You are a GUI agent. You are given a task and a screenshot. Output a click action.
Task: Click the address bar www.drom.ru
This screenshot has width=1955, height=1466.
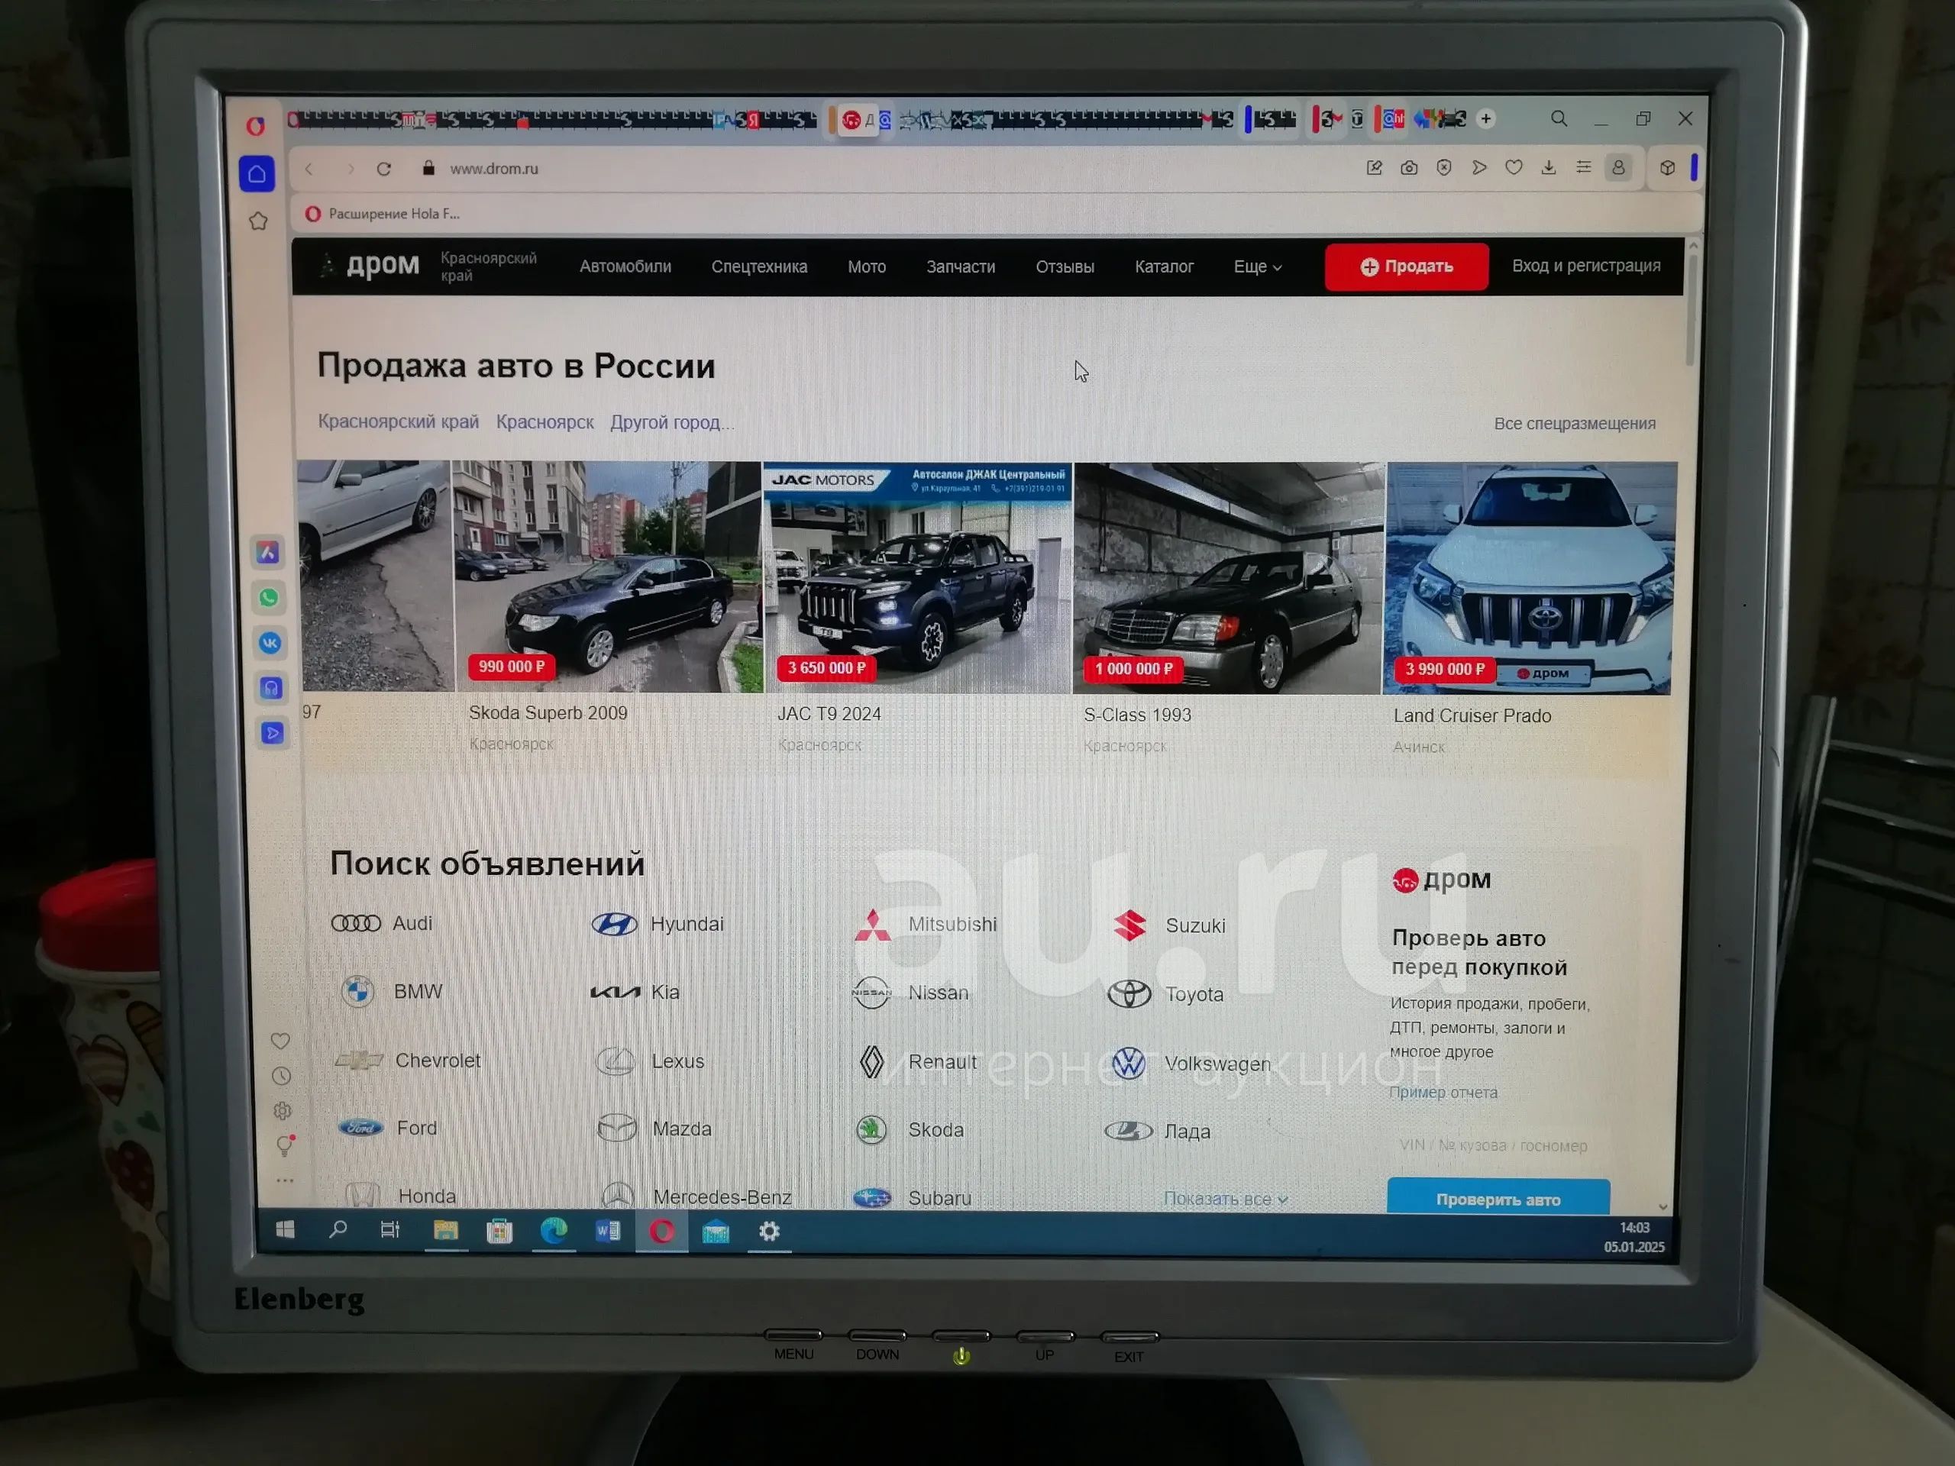click(494, 169)
